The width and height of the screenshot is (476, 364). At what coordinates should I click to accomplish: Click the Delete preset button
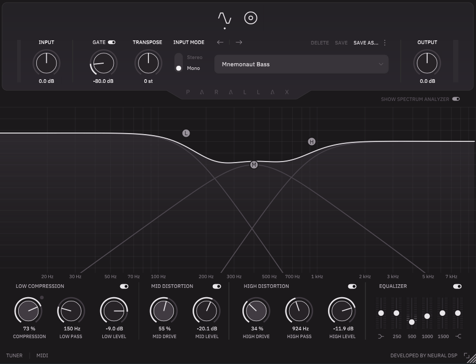[320, 42]
